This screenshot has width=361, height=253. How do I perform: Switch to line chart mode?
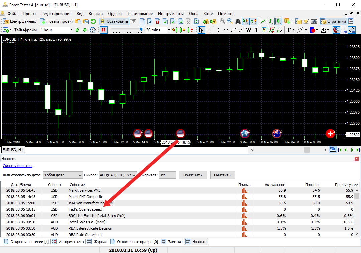(263, 21)
